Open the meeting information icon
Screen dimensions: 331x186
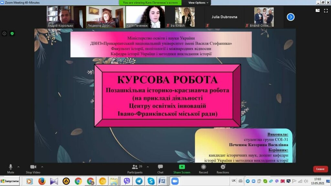pyautogui.click(x=5, y=33)
